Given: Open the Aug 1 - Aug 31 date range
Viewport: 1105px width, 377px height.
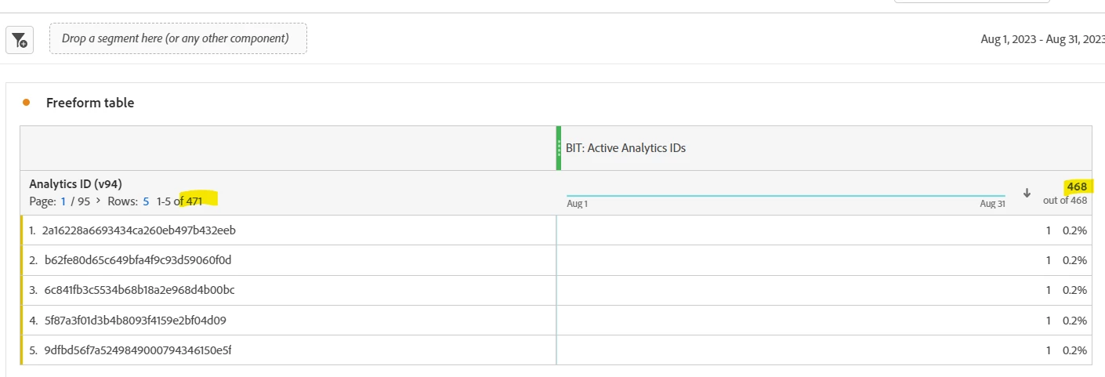Looking at the screenshot, I should (x=1042, y=39).
